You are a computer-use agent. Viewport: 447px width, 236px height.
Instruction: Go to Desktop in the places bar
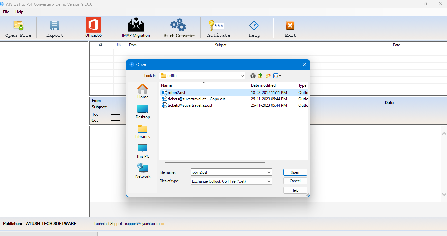point(143,112)
